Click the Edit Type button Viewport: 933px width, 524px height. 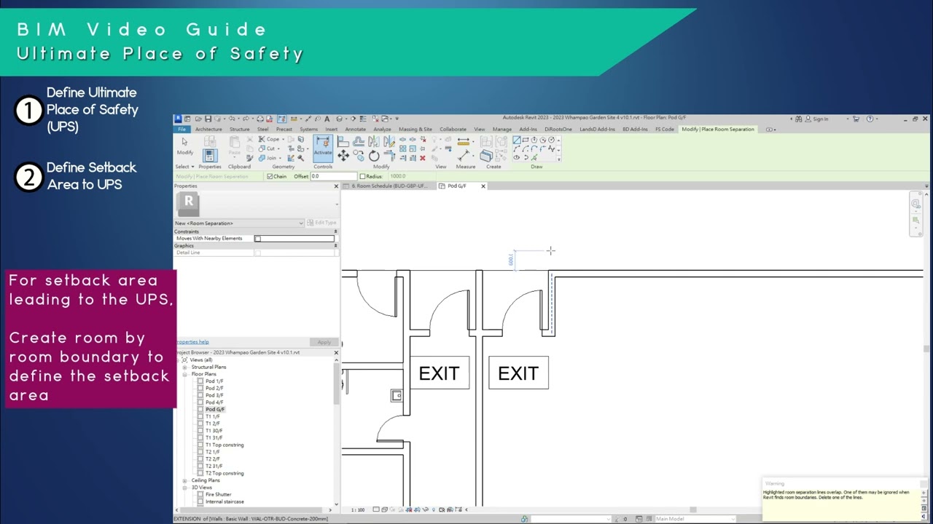click(x=321, y=223)
